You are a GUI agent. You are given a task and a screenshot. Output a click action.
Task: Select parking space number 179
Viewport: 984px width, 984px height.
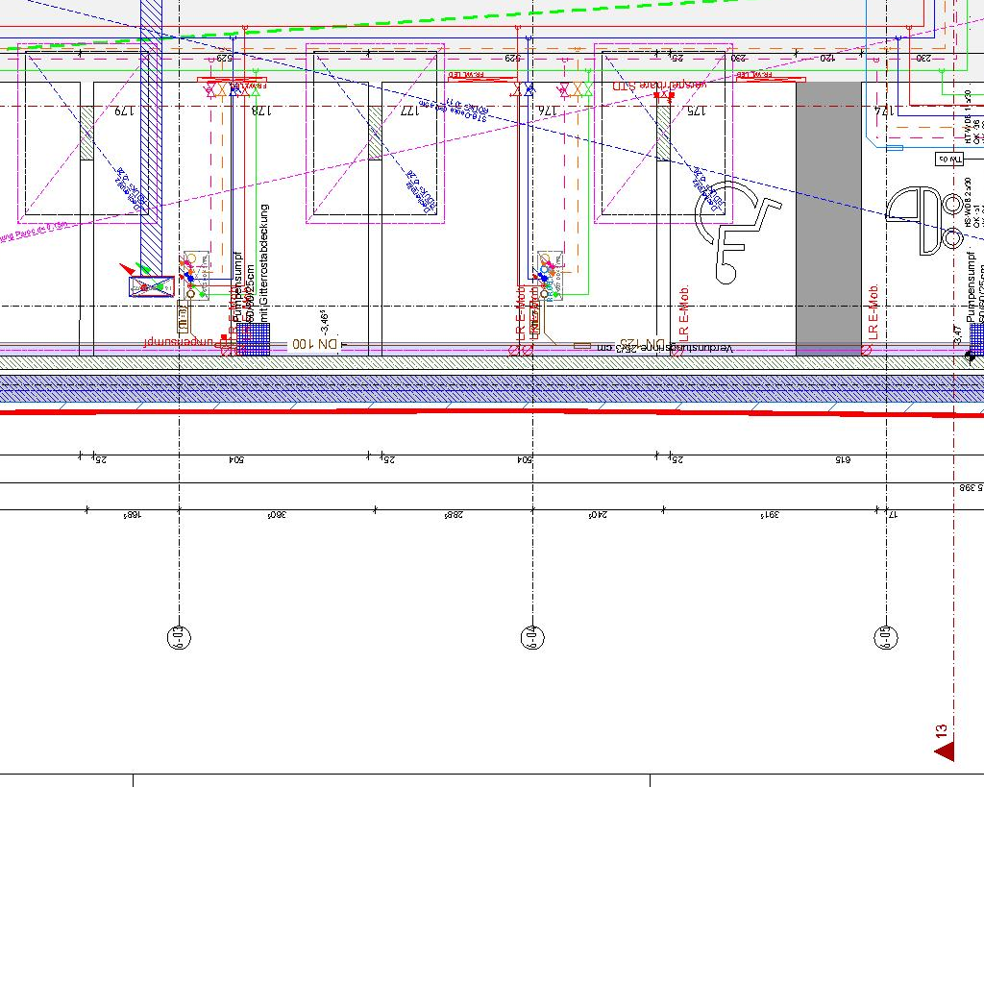(124, 111)
